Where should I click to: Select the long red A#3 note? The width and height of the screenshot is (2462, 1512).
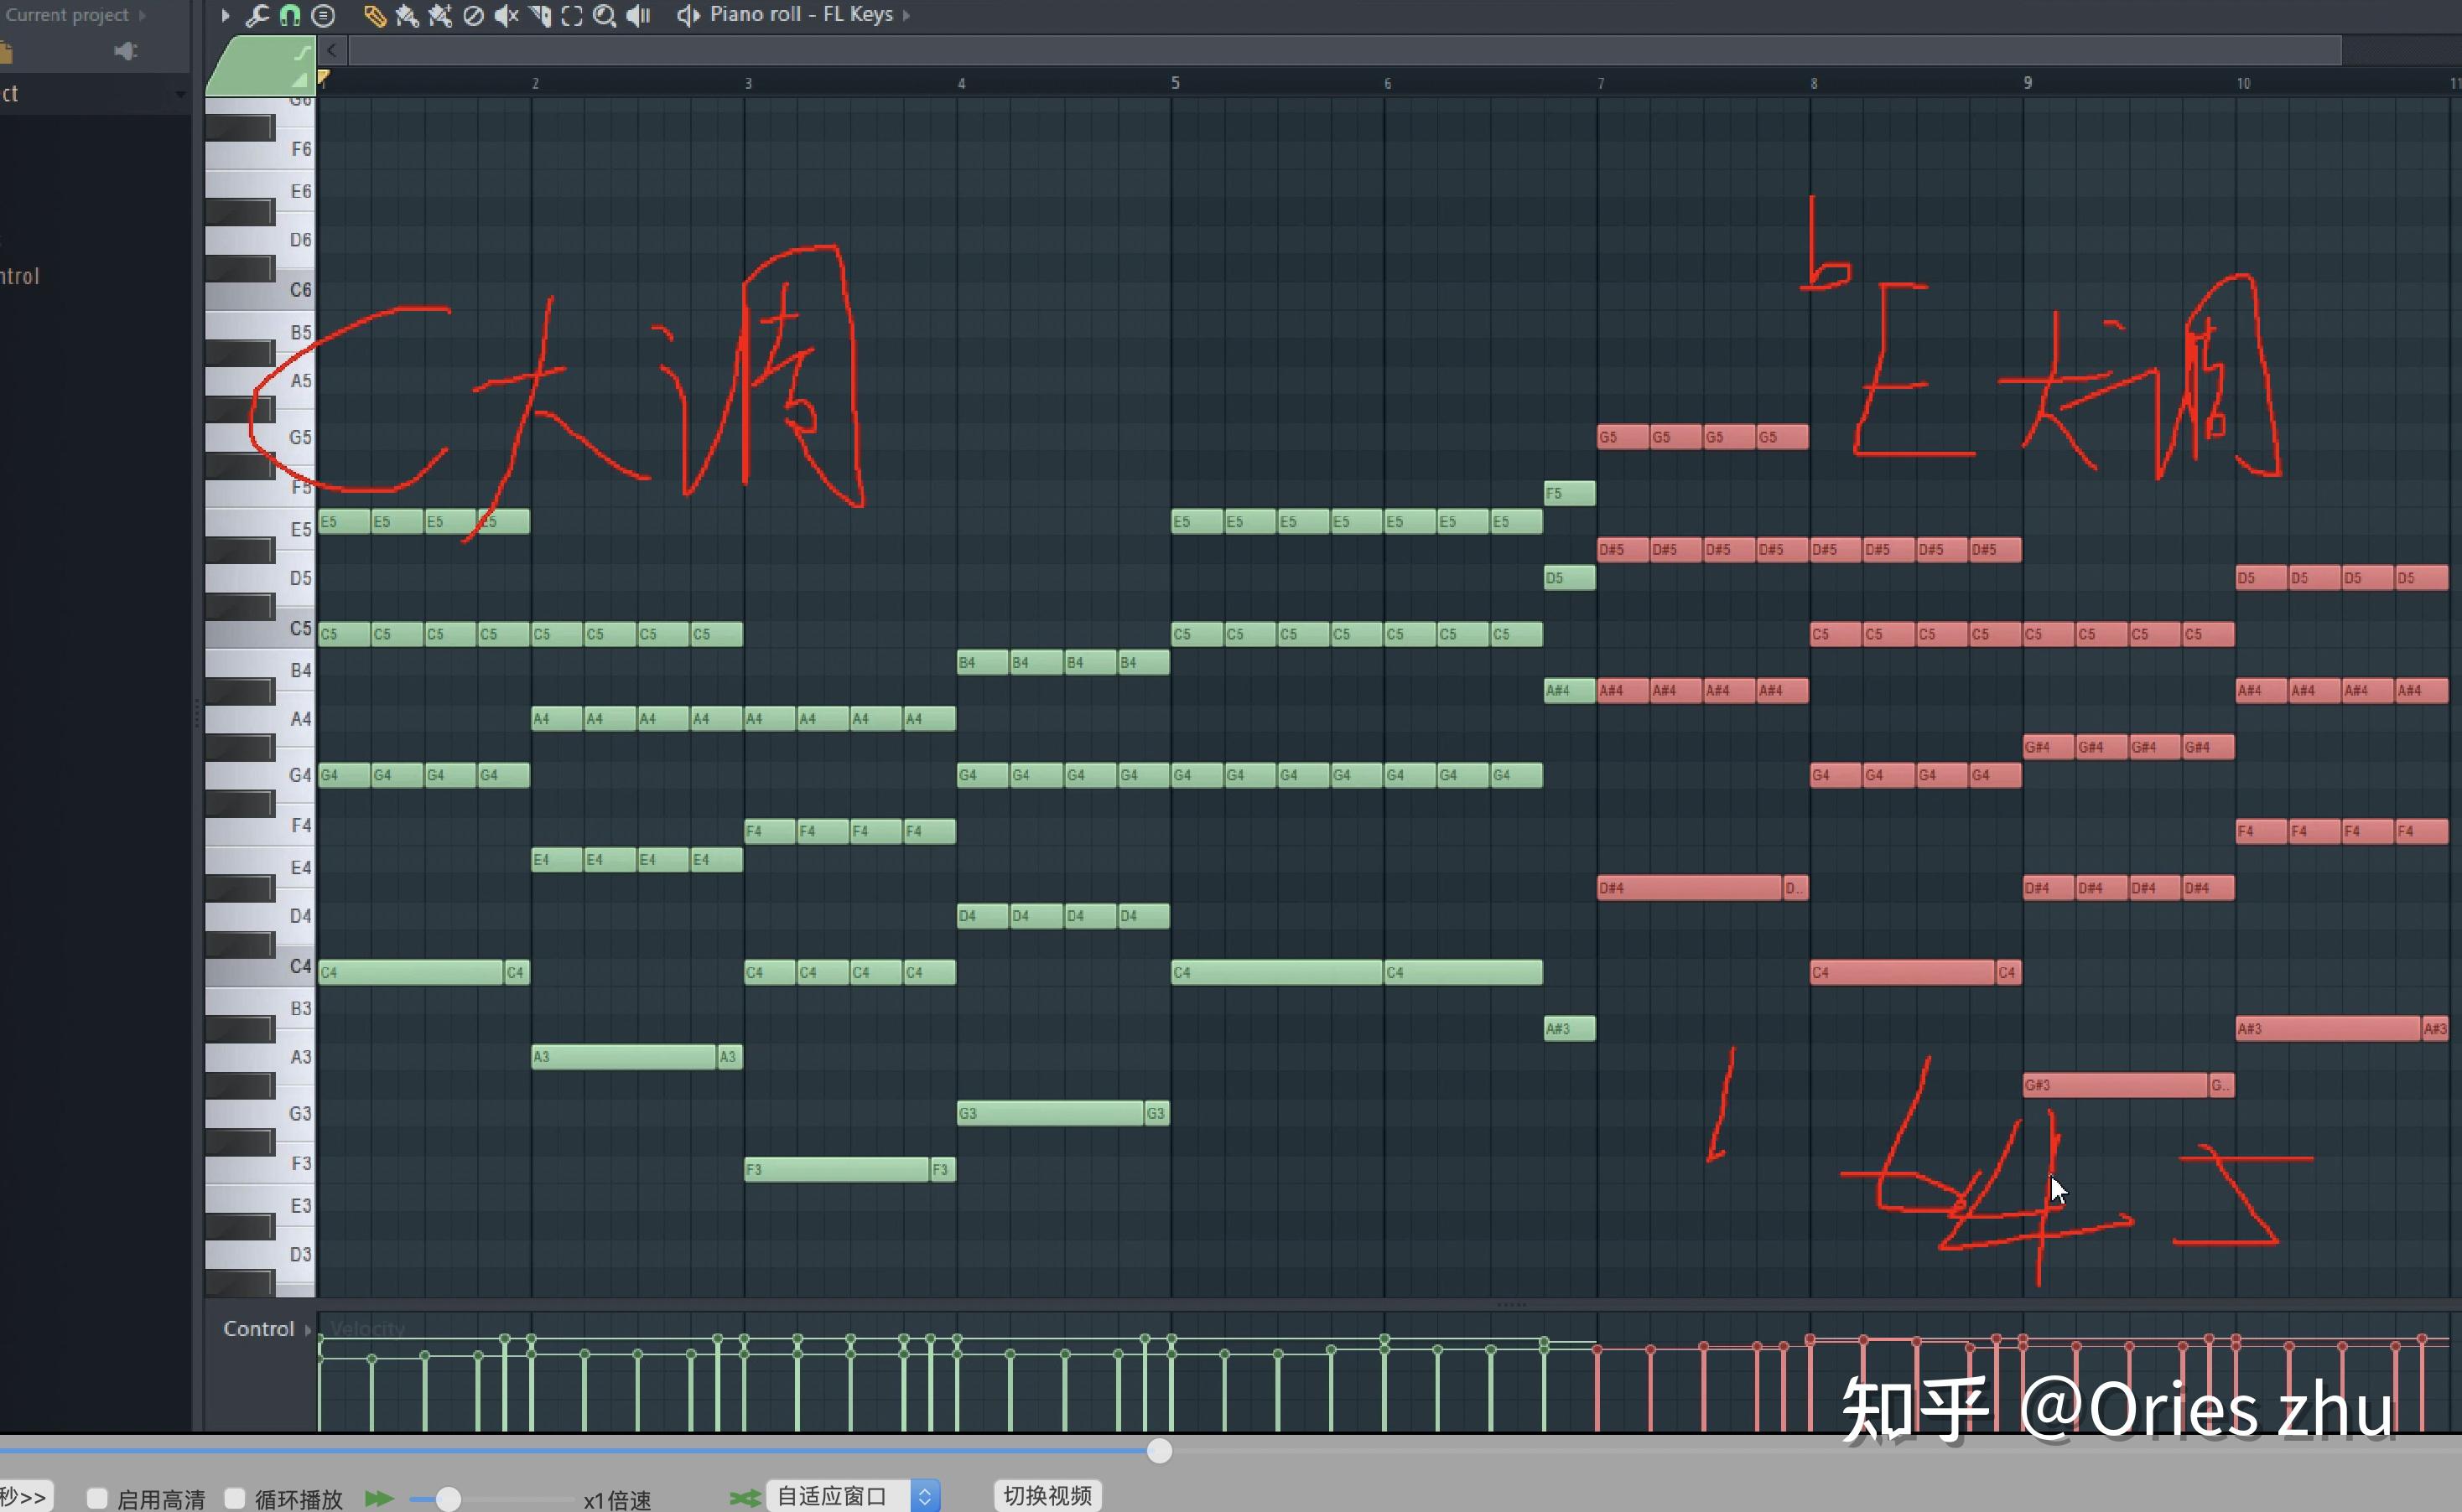click(2329, 1029)
